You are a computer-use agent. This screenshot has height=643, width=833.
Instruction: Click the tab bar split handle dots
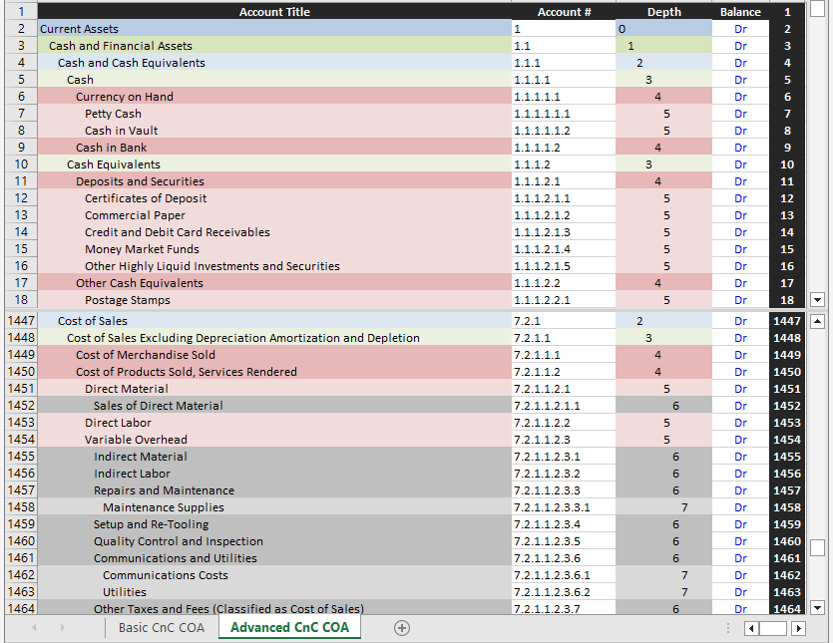pos(728,628)
